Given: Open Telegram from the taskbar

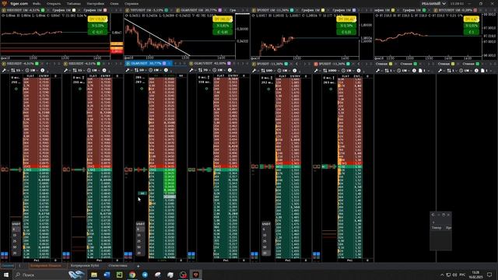Looking at the screenshot, I should (145, 275).
